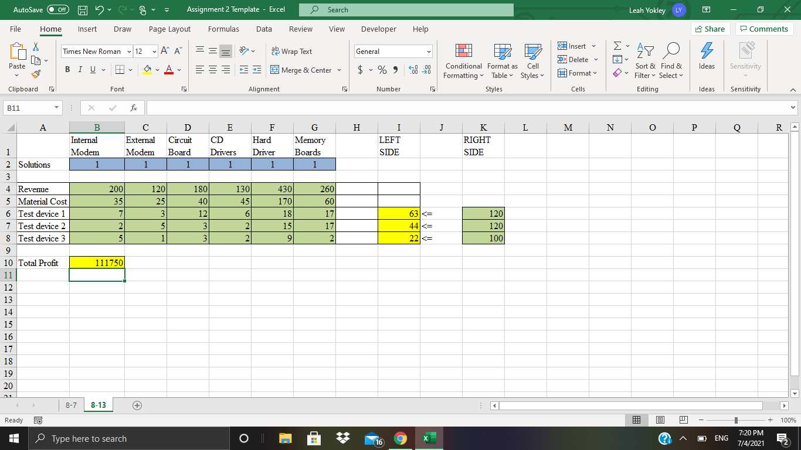Switch to the Formulas tab
Image resolution: width=801 pixels, height=450 pixels.
(223, 29)
